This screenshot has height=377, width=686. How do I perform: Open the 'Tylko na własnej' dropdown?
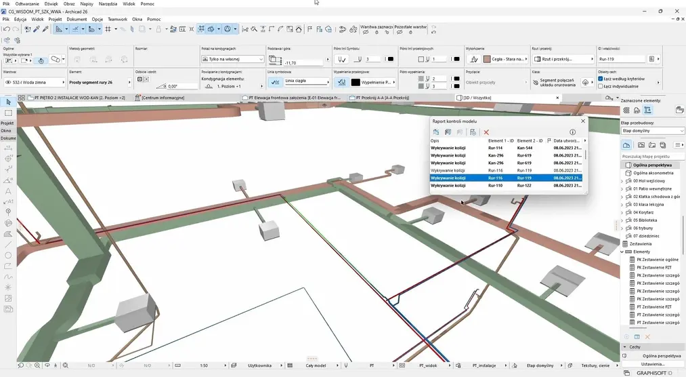[232, 59]
